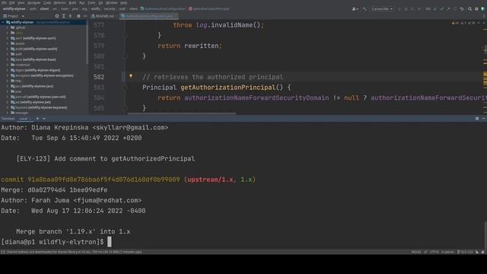
Task: Open the Git menu
Action: [100, 3]
